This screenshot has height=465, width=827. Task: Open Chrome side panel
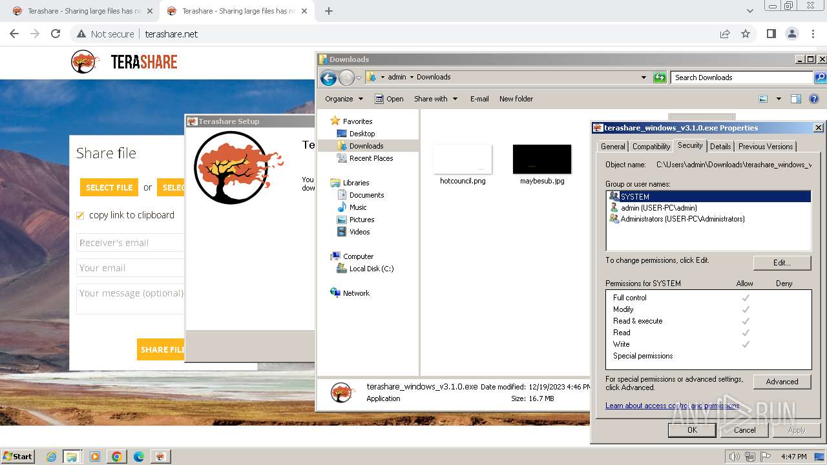coord(771,34)
